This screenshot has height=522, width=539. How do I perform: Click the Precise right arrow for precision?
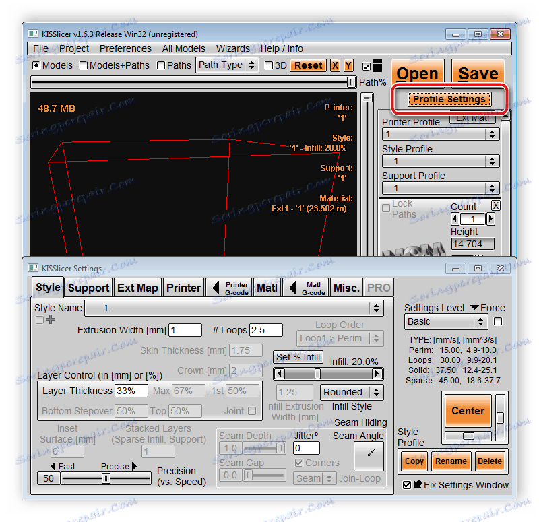coord(134,466)
